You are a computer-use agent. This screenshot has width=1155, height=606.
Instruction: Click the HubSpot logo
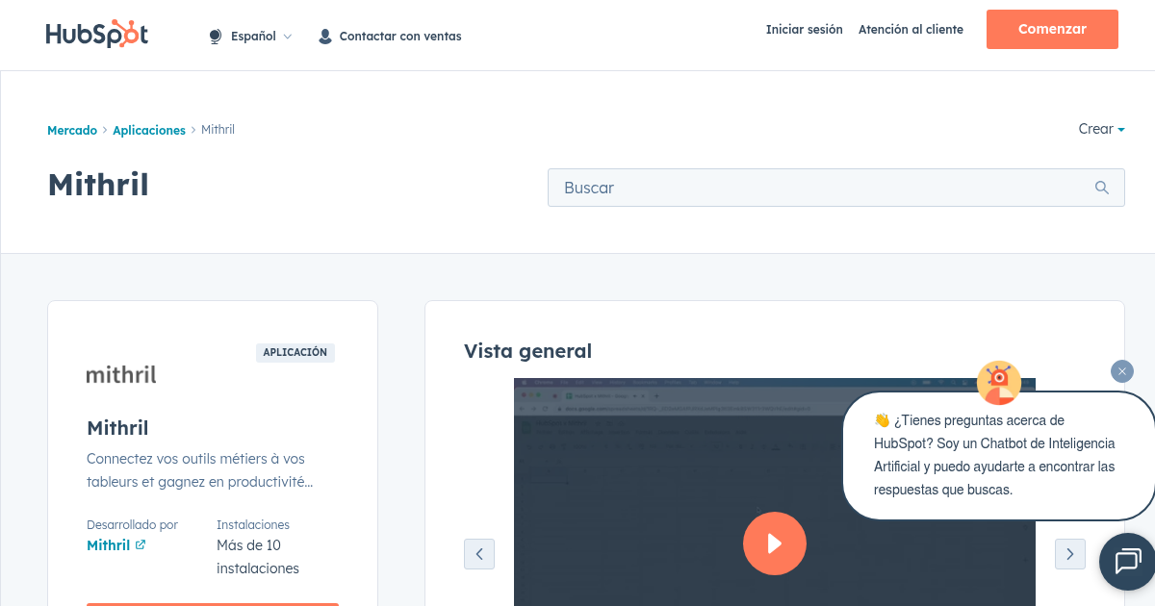click(96, 34)
